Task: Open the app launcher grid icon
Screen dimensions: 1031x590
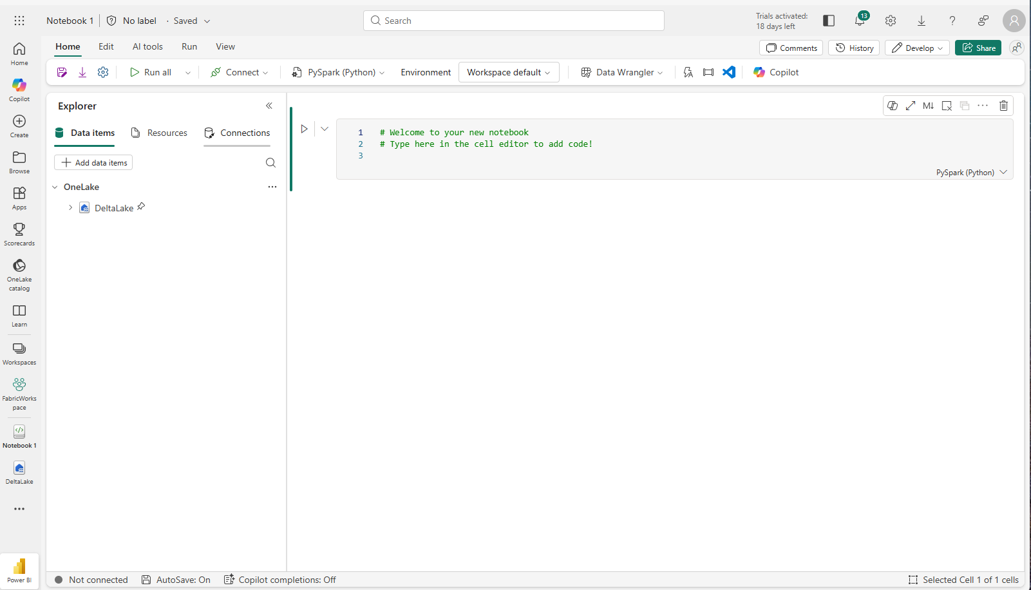Action: [19, 21]
